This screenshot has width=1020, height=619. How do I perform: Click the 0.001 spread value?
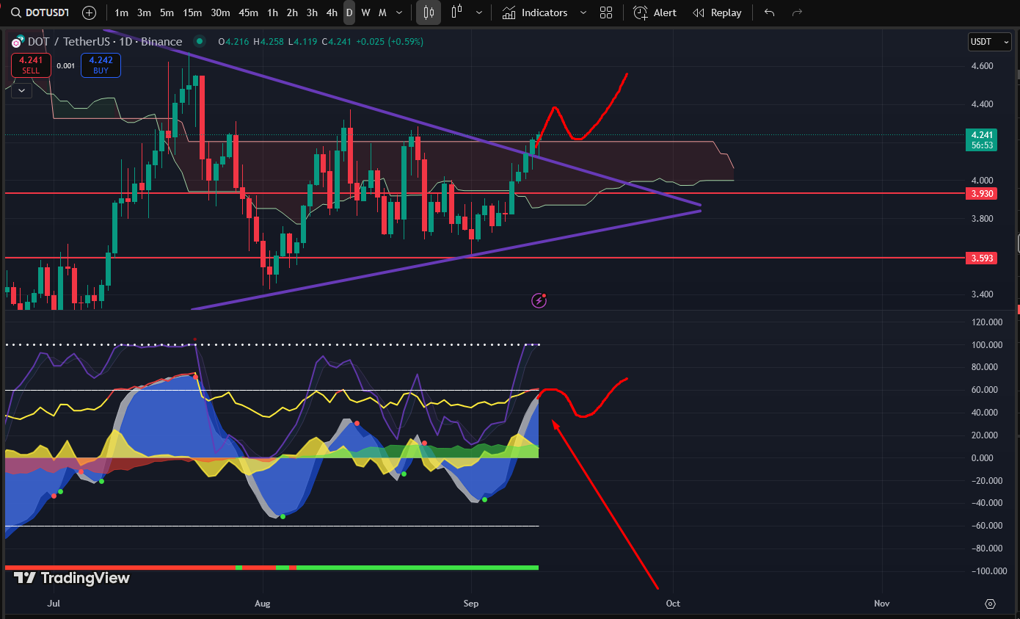point(66,65)
